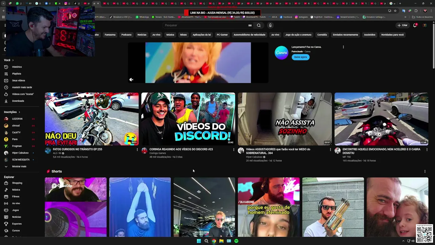The image size is (435, 245).
Task: Open the Histórico sidebar icon
Action: pyautogui.click(x=6, y=67)
